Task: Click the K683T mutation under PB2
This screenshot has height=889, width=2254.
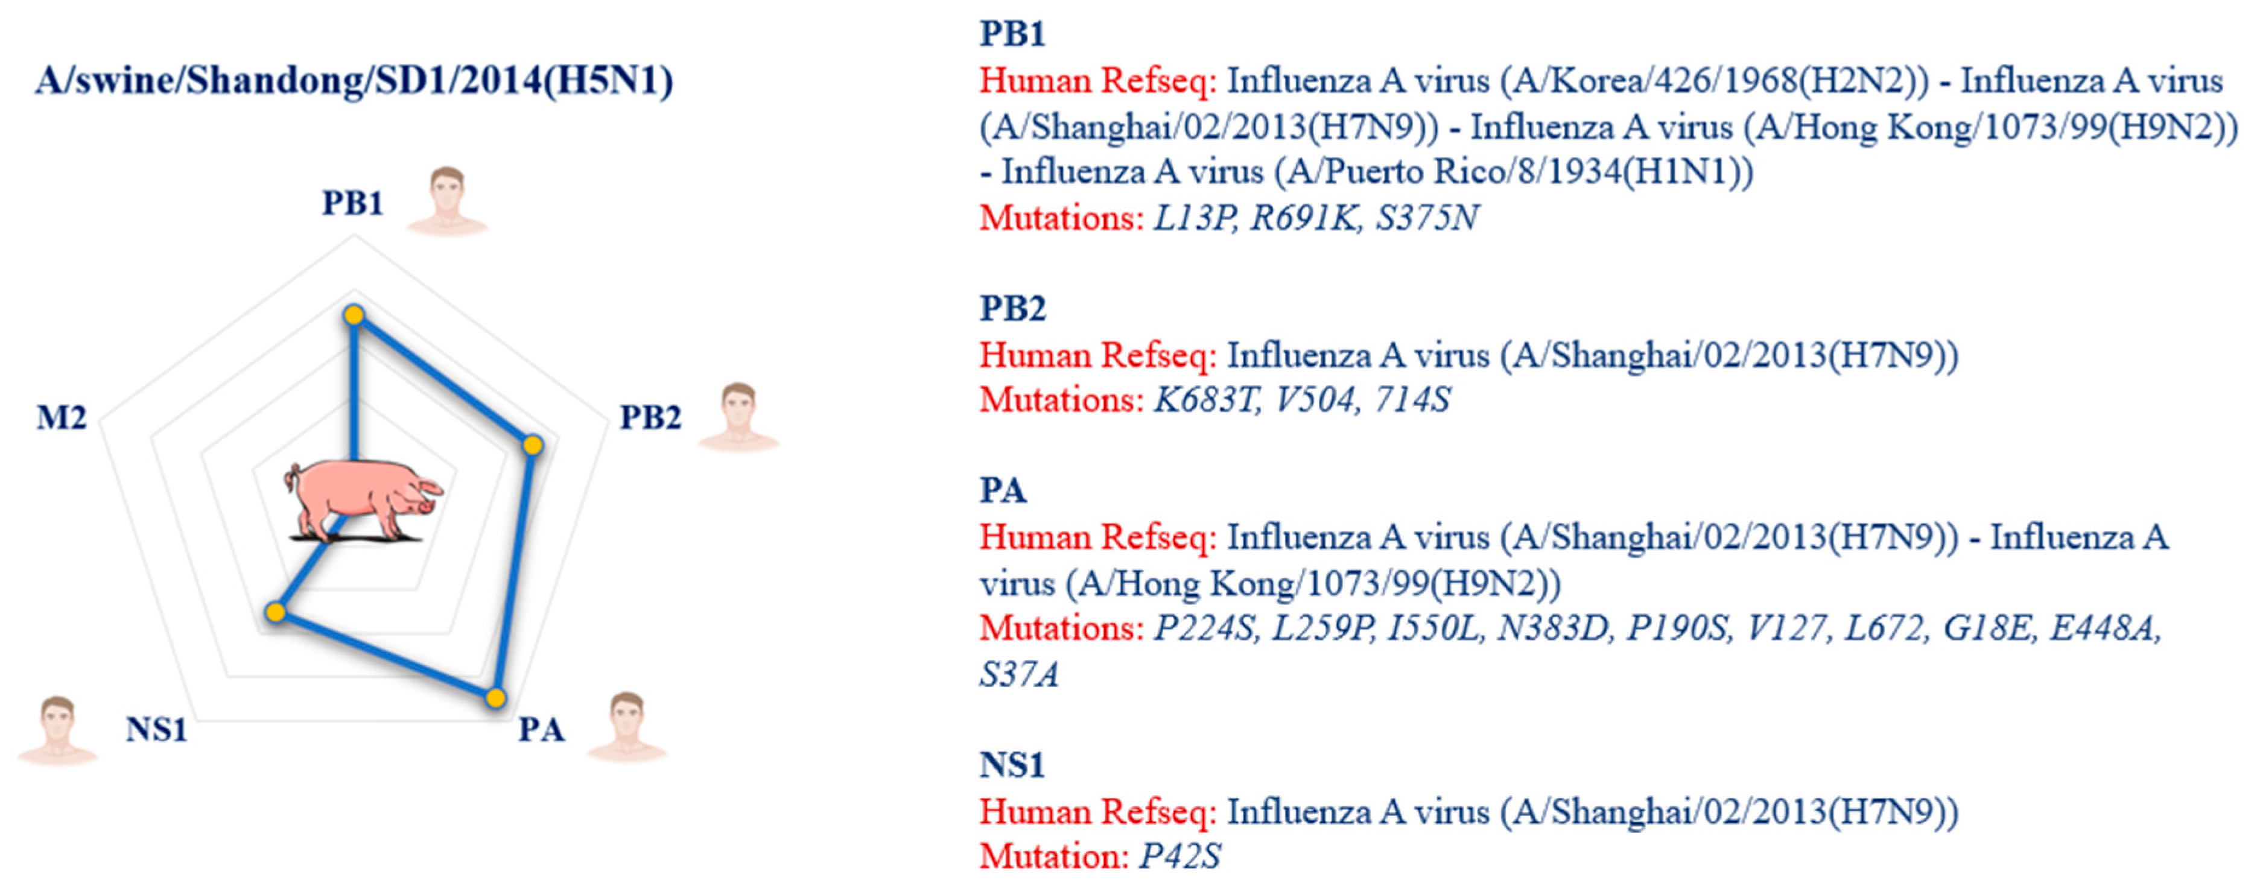Action: 1206,400
